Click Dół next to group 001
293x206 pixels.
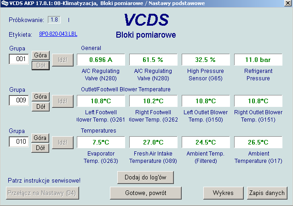pyautogui.click(x=40, y=66)
